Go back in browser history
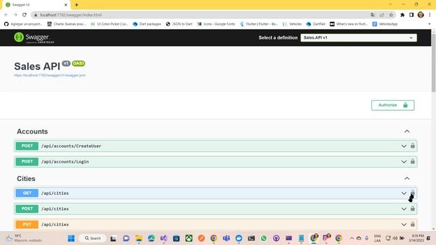Screen dimensions: 436x245 (6, 15)
